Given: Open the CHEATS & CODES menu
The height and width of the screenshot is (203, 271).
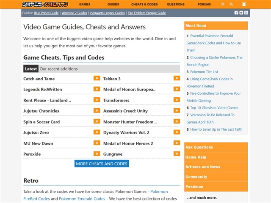Looking at the screenshot, I should [144, 4].
